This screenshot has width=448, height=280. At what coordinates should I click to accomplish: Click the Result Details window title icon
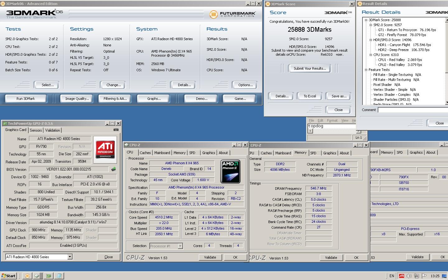coord(360,4)
